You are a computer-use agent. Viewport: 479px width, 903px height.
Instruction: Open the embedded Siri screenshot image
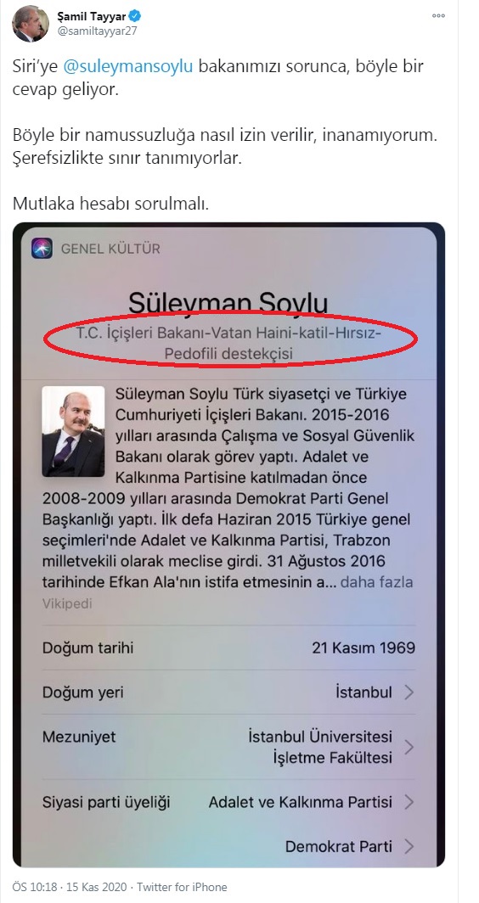[228, 545]
